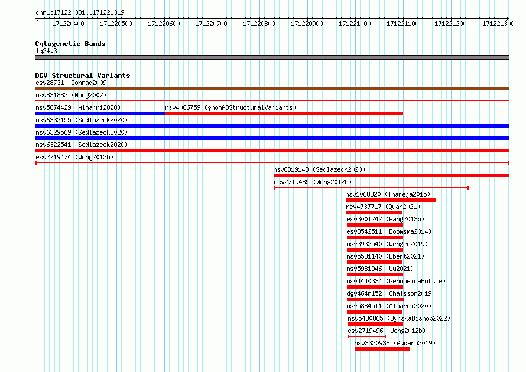The width and height of the screenshot is (526, 372).
Task: Open the nsv4737717 (Quan2021) variant
Action: [x=383, y=207]
